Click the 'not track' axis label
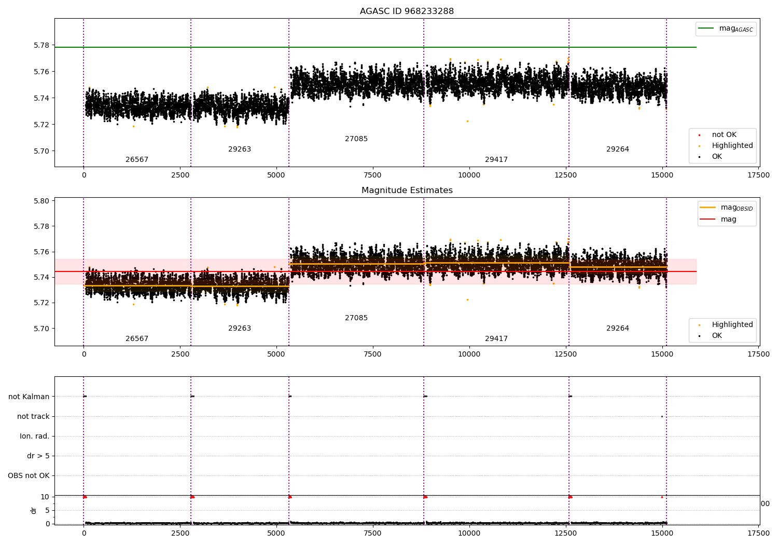Screen dimensions: 778x545 (x=33, y=416)
